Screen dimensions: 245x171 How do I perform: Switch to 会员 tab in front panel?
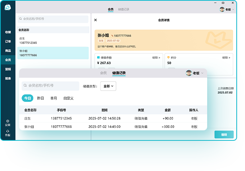(x=103, y=73)
